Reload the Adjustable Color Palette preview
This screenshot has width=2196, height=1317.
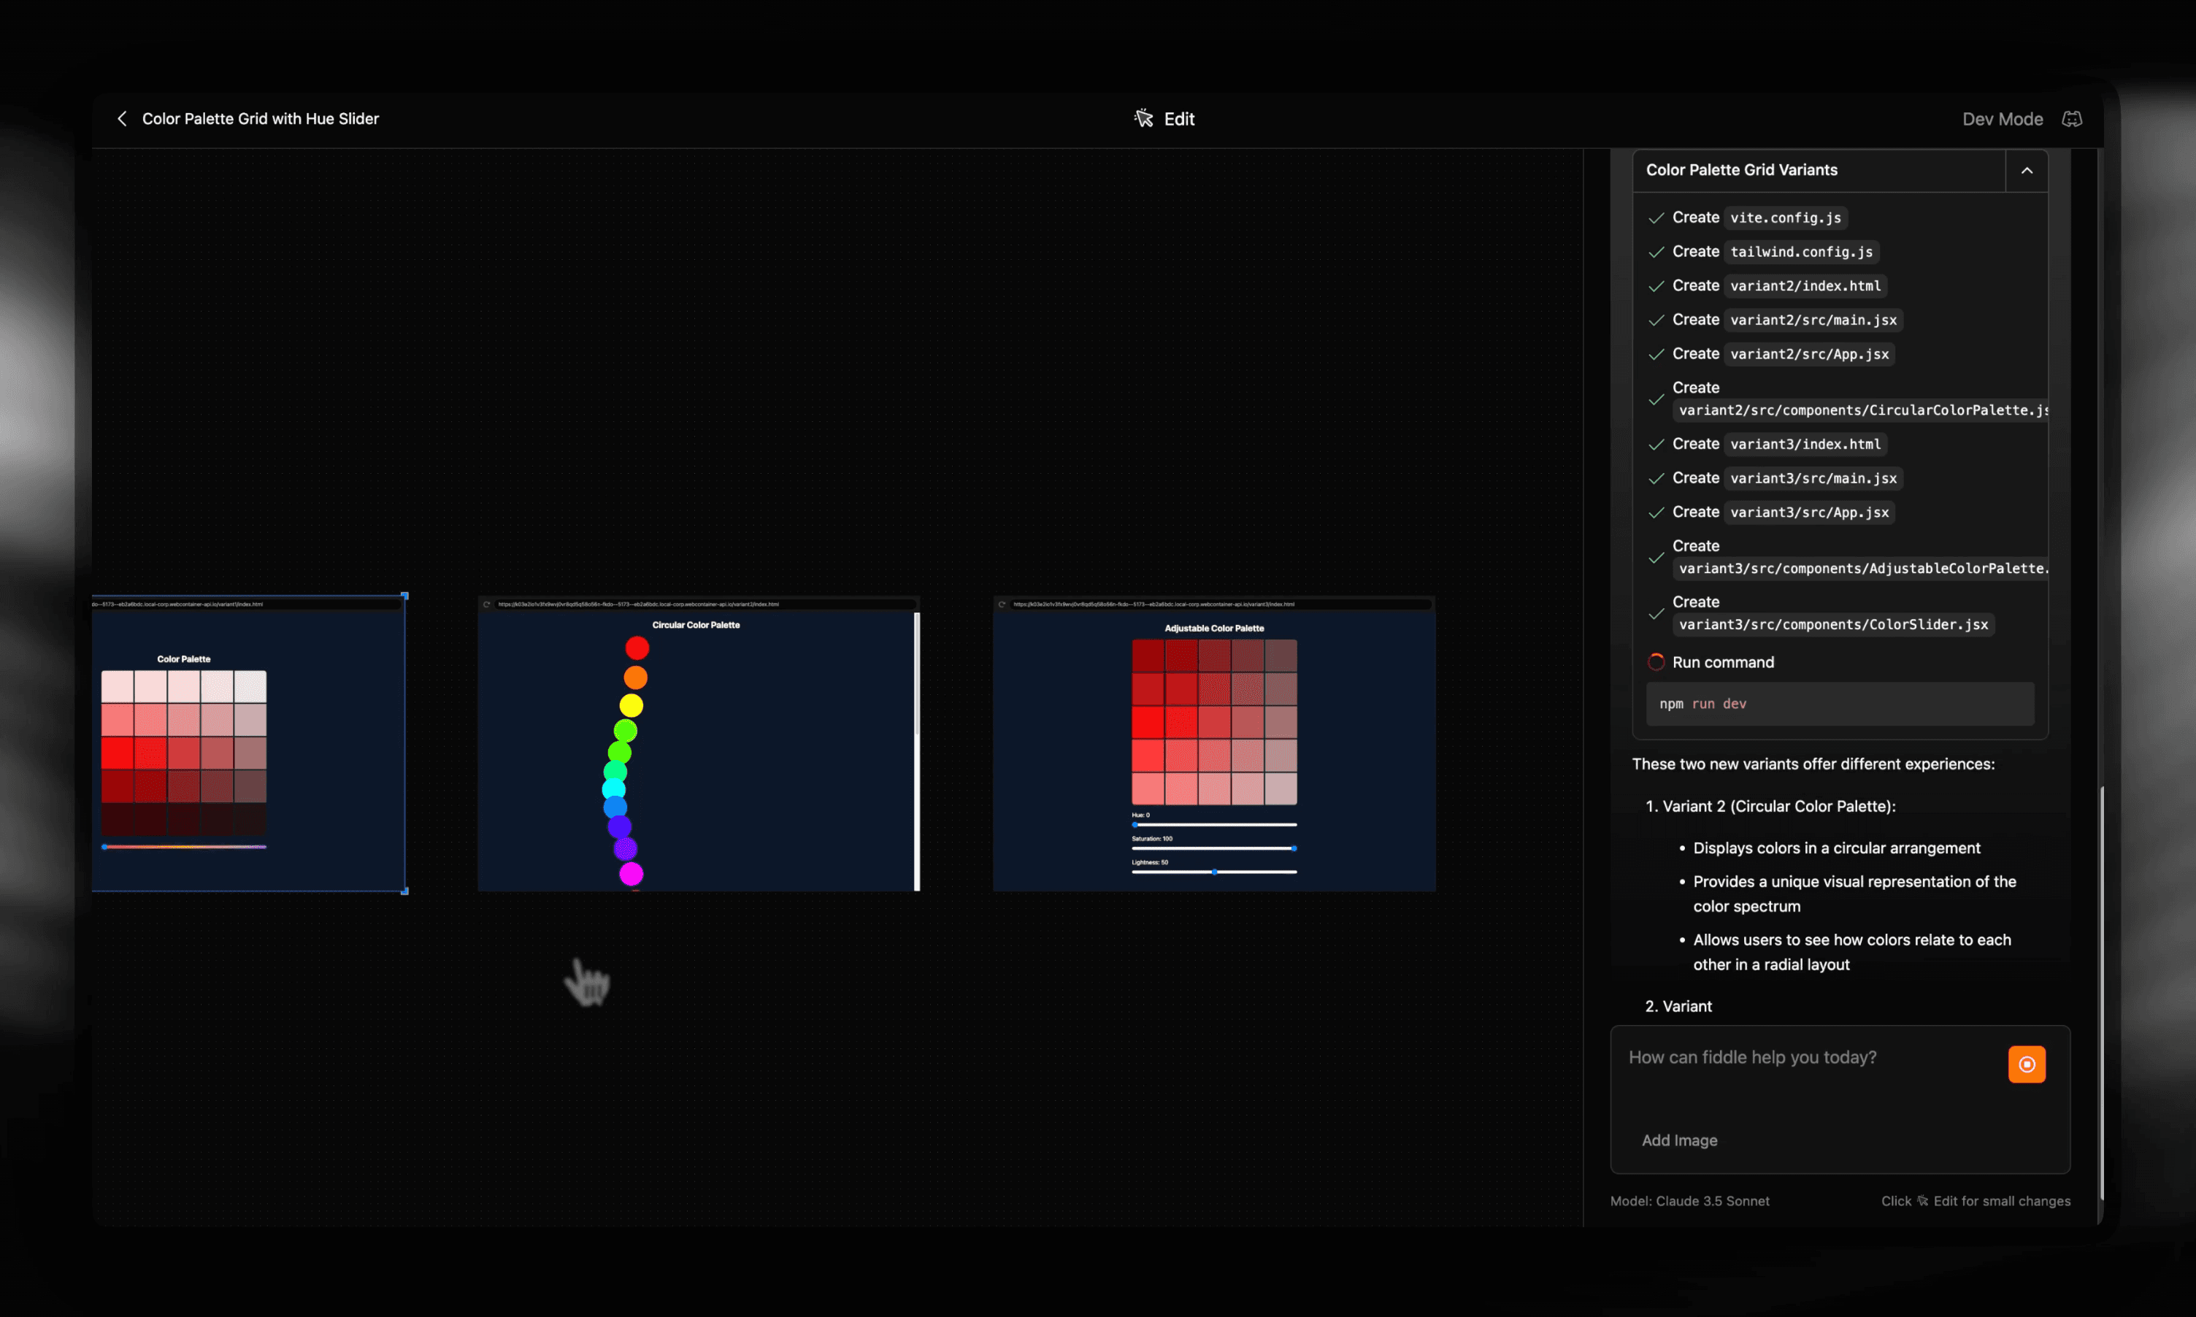(x=1002, y=604)
